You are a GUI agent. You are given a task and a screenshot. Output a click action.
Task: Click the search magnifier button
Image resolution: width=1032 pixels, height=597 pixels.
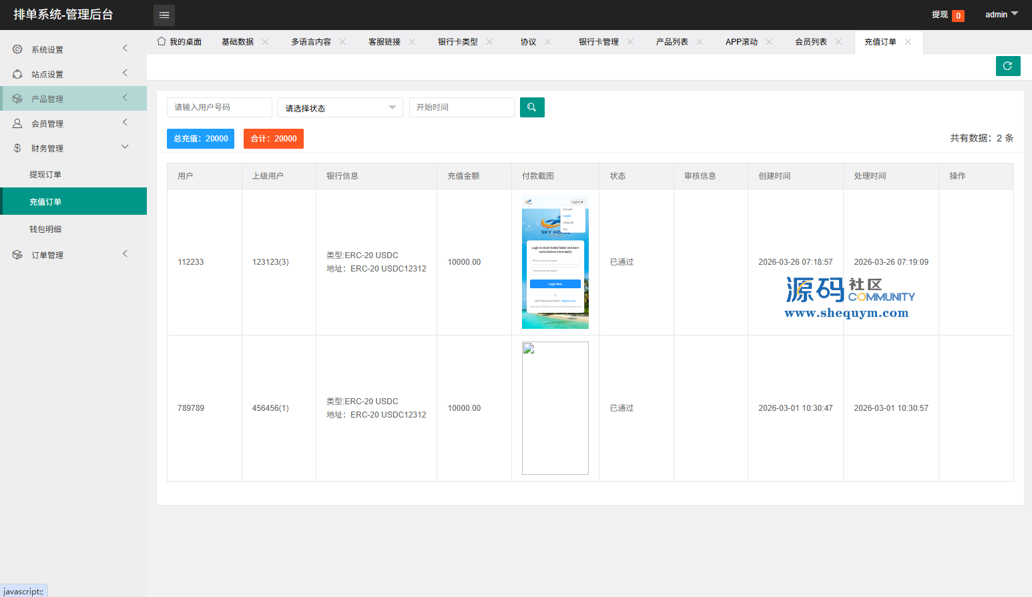[x=532, y=107]
